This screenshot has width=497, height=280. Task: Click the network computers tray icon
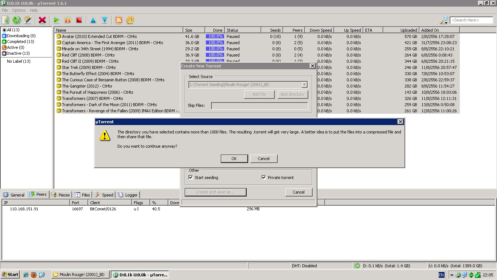(465, 275)
